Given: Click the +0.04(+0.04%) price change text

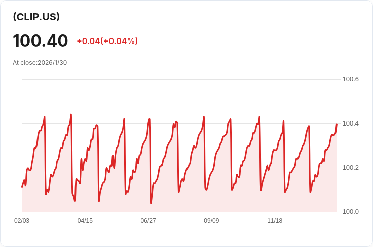Looking at the screenshot, I should click(107, 41).
